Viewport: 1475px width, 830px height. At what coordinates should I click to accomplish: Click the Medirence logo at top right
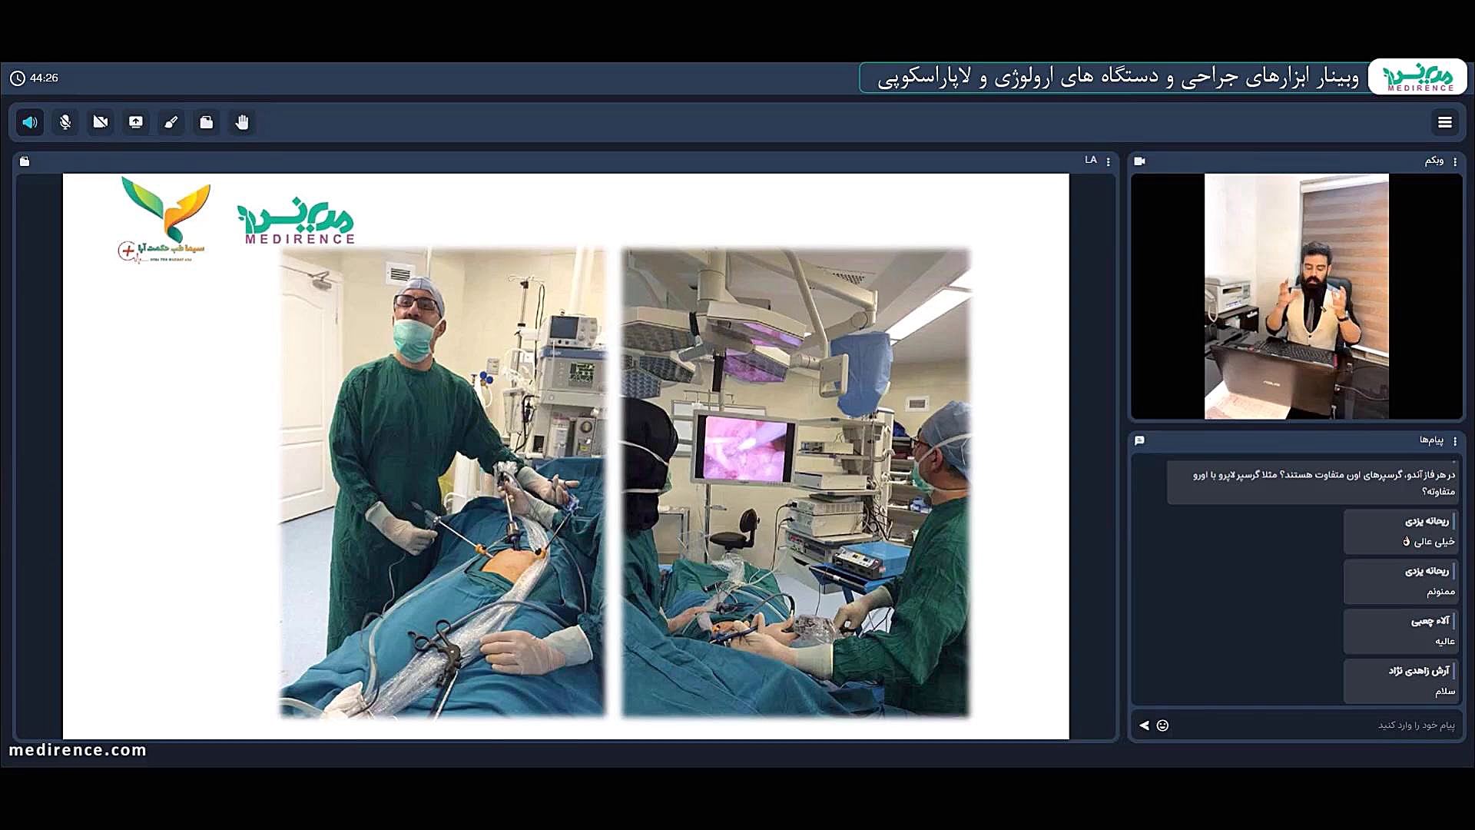pyautogui.click(x=1417, y=78)
